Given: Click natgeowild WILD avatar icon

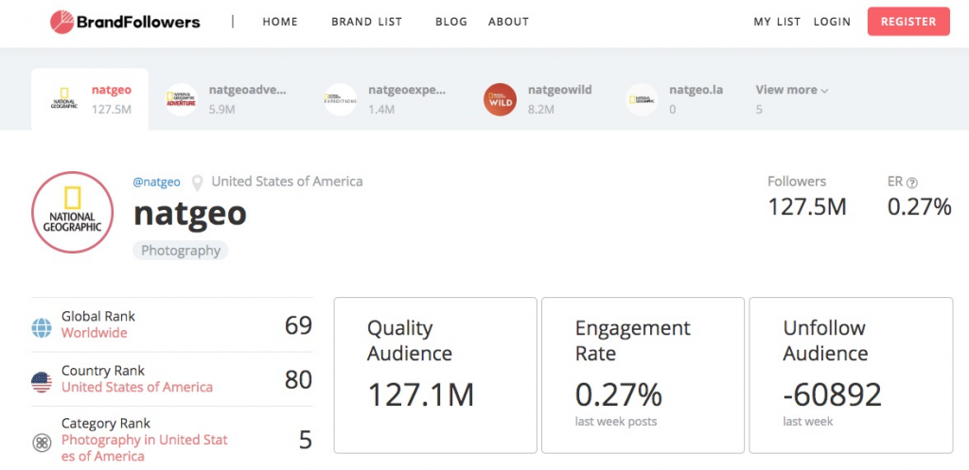Looking at the screenshot, I should coord(500,99).
